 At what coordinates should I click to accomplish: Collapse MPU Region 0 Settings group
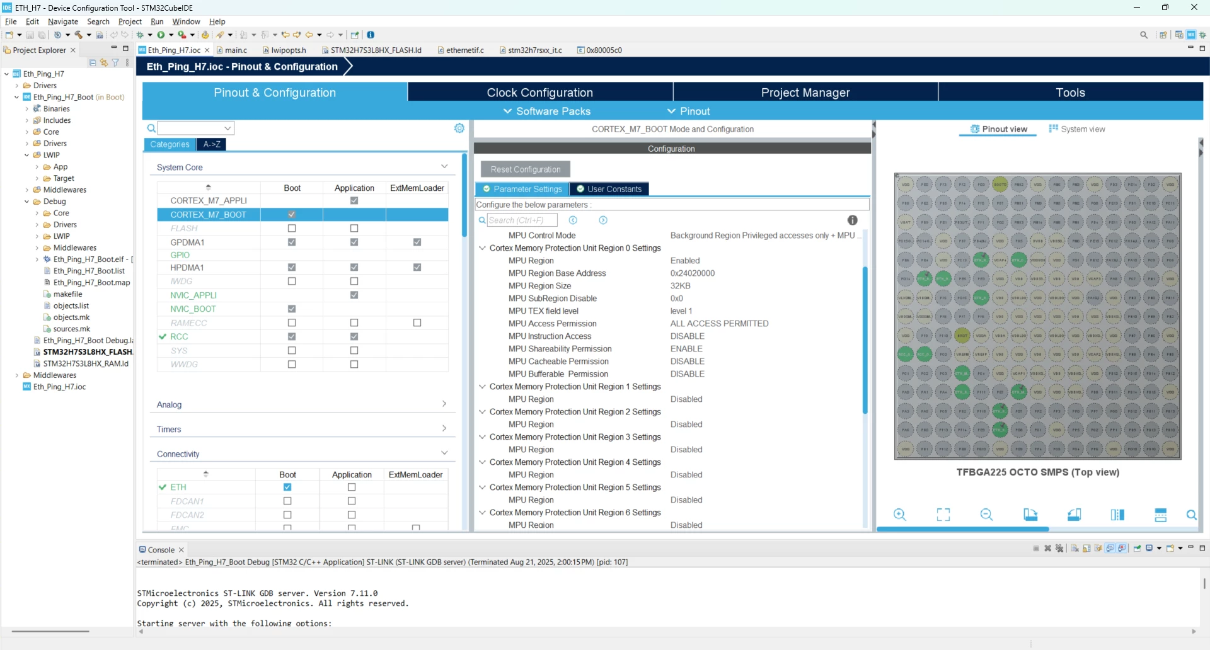[483, 248]
